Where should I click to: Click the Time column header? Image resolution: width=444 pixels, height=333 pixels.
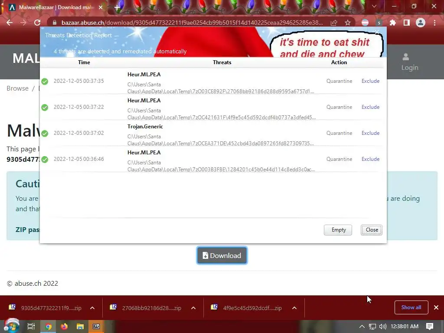[x=84, y=62]
